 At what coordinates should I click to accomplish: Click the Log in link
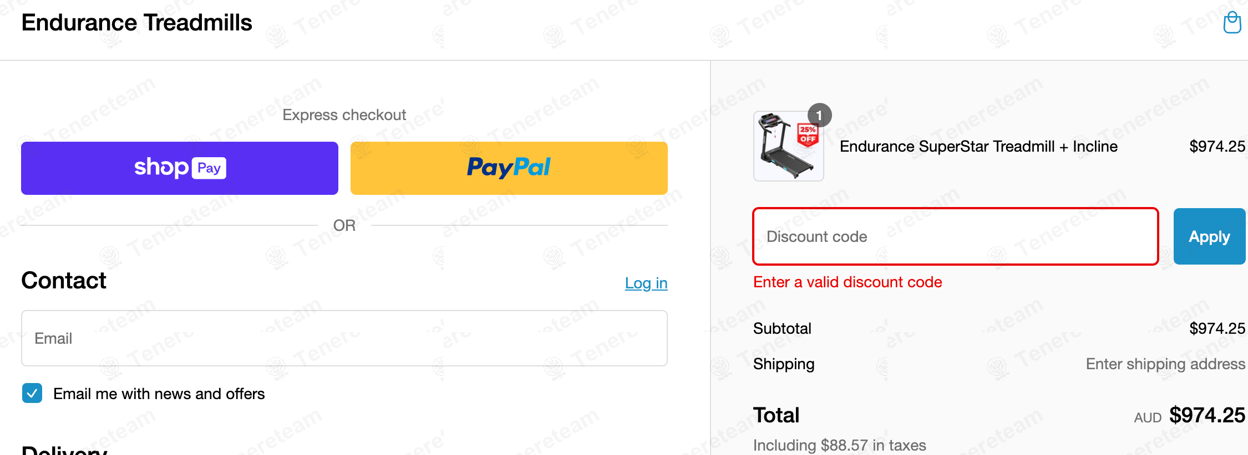pyautogui.click(x=646, y=283)
